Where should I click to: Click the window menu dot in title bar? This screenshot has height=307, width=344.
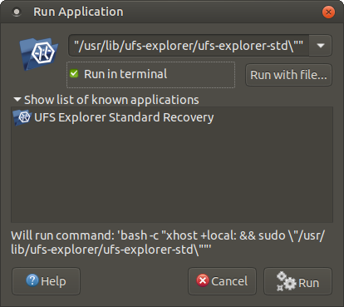click(x=17, y=12)
